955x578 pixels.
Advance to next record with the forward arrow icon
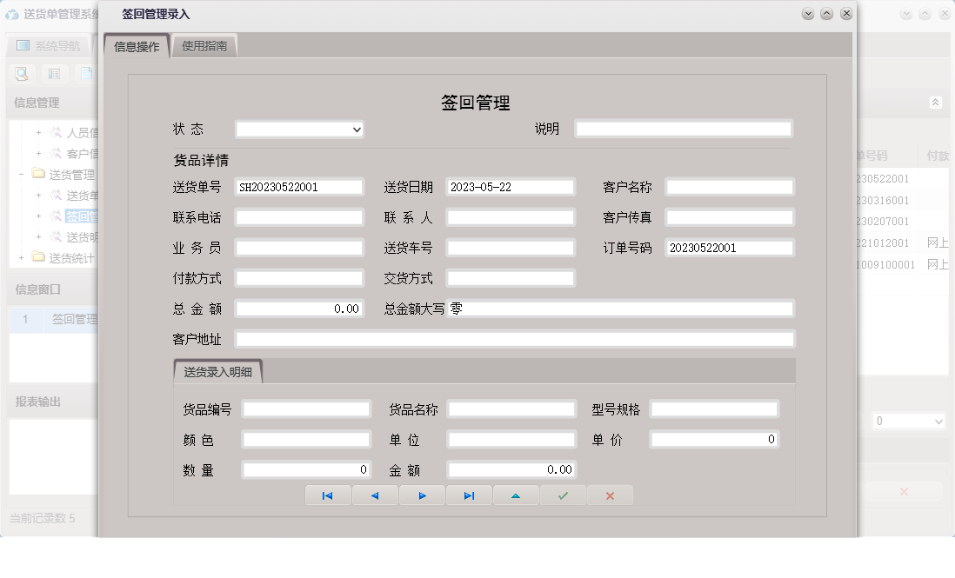point(422,495)
